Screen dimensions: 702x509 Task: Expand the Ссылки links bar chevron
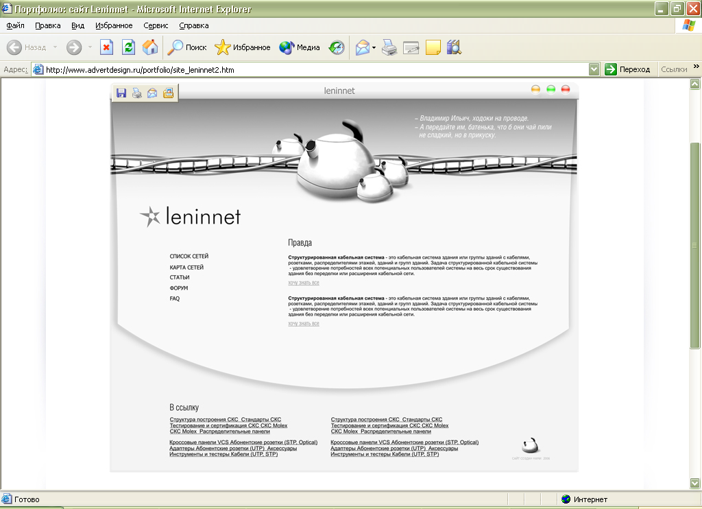(697, 67)
